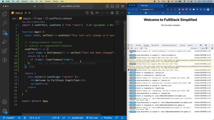Screen dimensions: 214x120
Task: Open the Search view in the activity bar
Action: click(4, 23)
